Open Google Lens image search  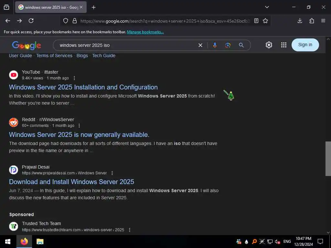point(228,45)
